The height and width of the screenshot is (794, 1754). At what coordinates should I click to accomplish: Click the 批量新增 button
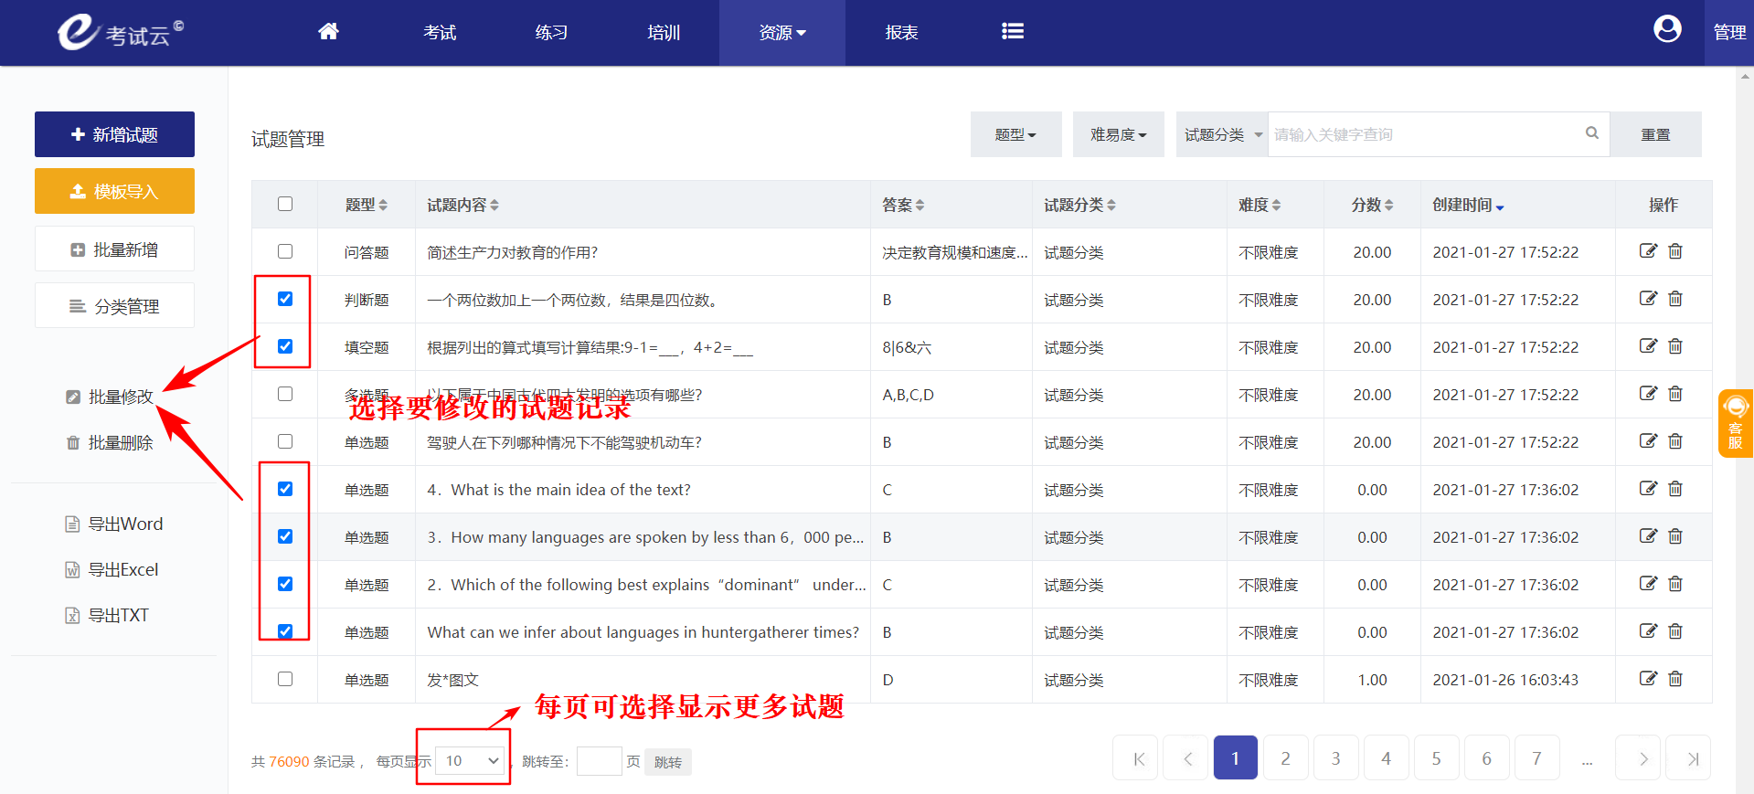(x=114, y=249)
